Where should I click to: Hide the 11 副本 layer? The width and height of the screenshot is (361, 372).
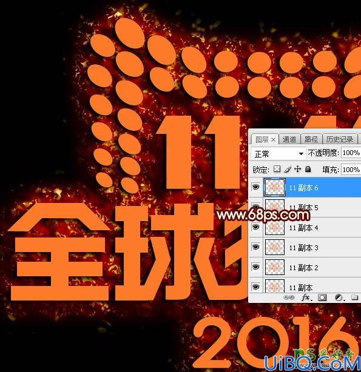click(x=255, y=287)
